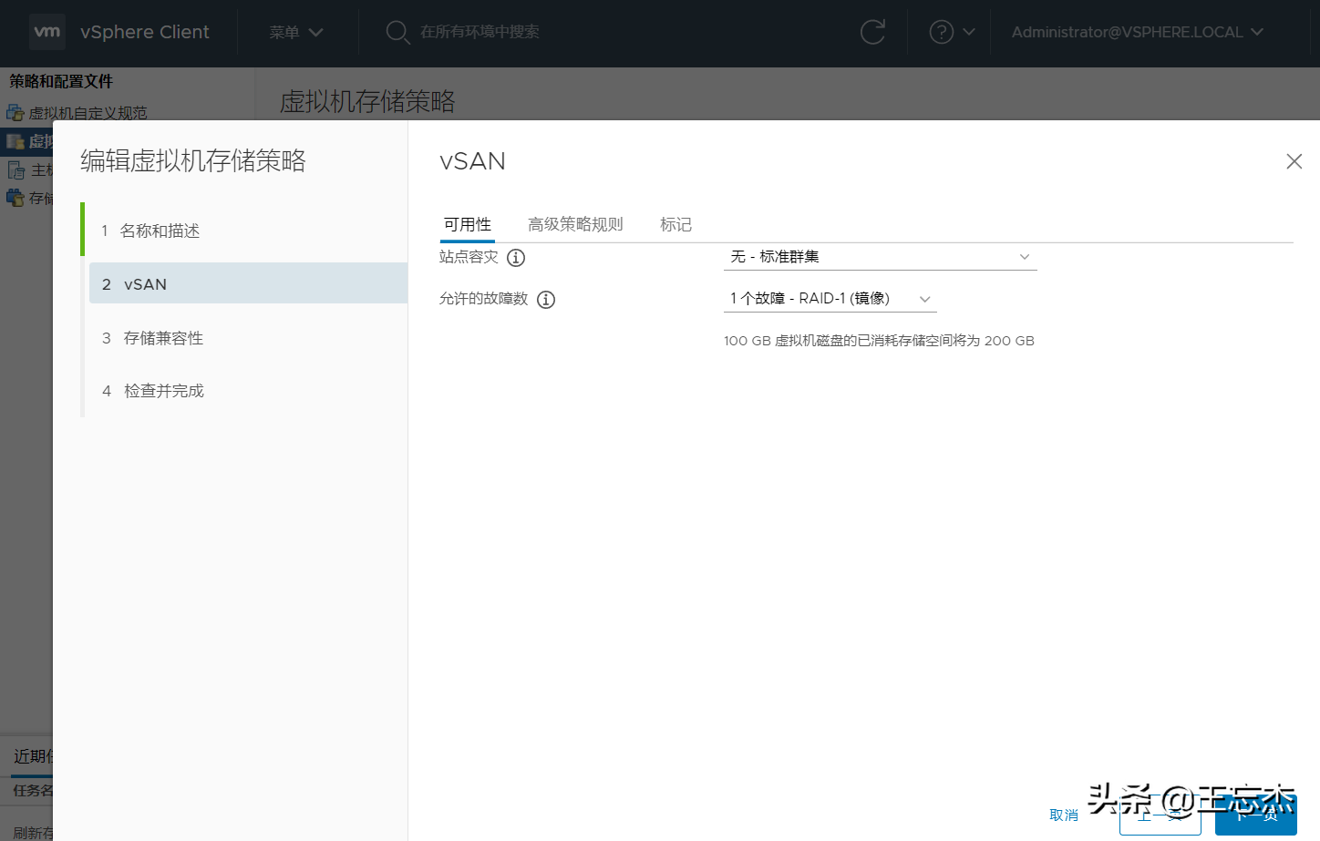The image size is (1320, 841).
Task: Click the search field 在所有环境中搜索
Action: click(480, 32)
